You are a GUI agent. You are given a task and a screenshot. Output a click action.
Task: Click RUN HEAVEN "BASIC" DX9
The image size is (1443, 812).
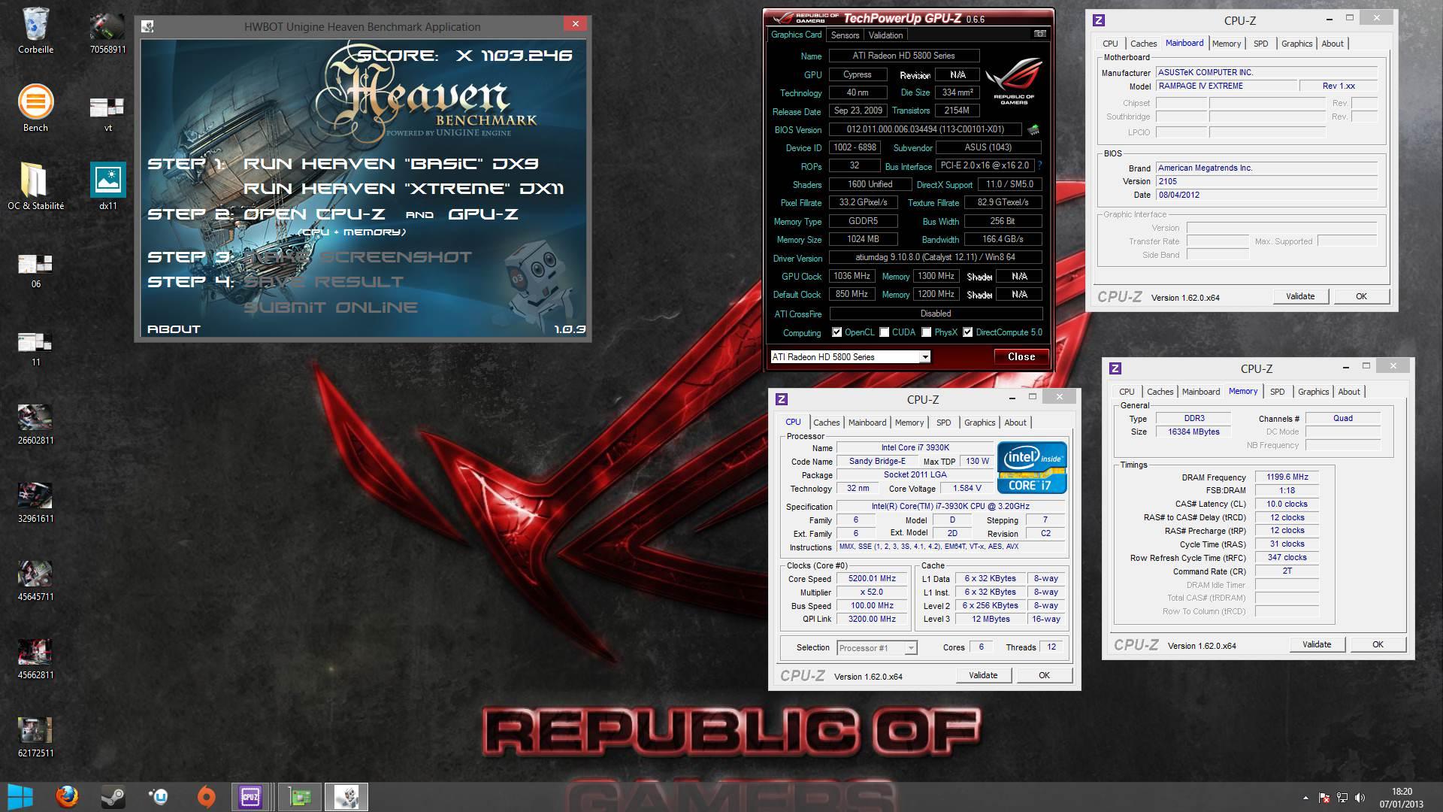pos(391,164)
